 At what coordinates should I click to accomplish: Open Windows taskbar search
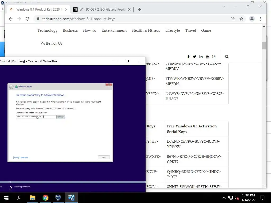(x=19, y=198)
